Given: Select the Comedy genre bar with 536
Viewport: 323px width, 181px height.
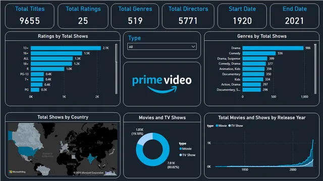Looking at the screenshot, I should [259, 53].
